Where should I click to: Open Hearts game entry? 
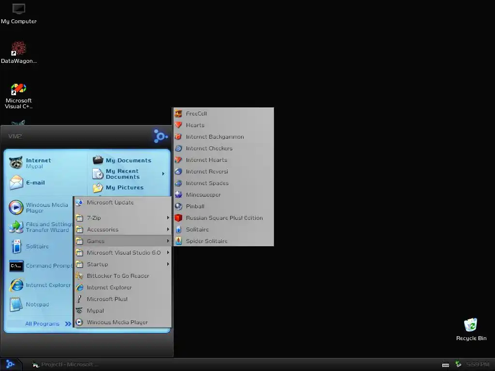click(x=223, y=125)
